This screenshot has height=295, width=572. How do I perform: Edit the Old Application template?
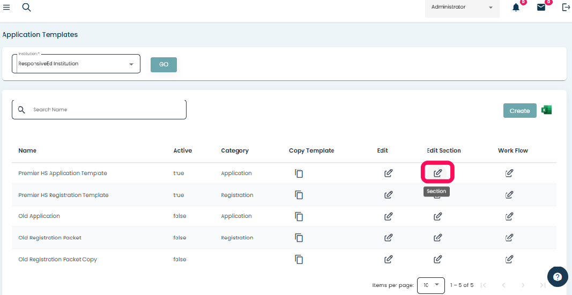pos(388,216)
